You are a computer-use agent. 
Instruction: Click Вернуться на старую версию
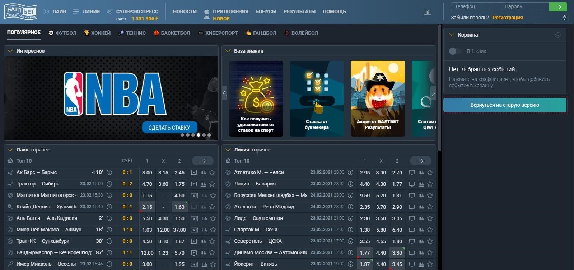click(505, 105)
